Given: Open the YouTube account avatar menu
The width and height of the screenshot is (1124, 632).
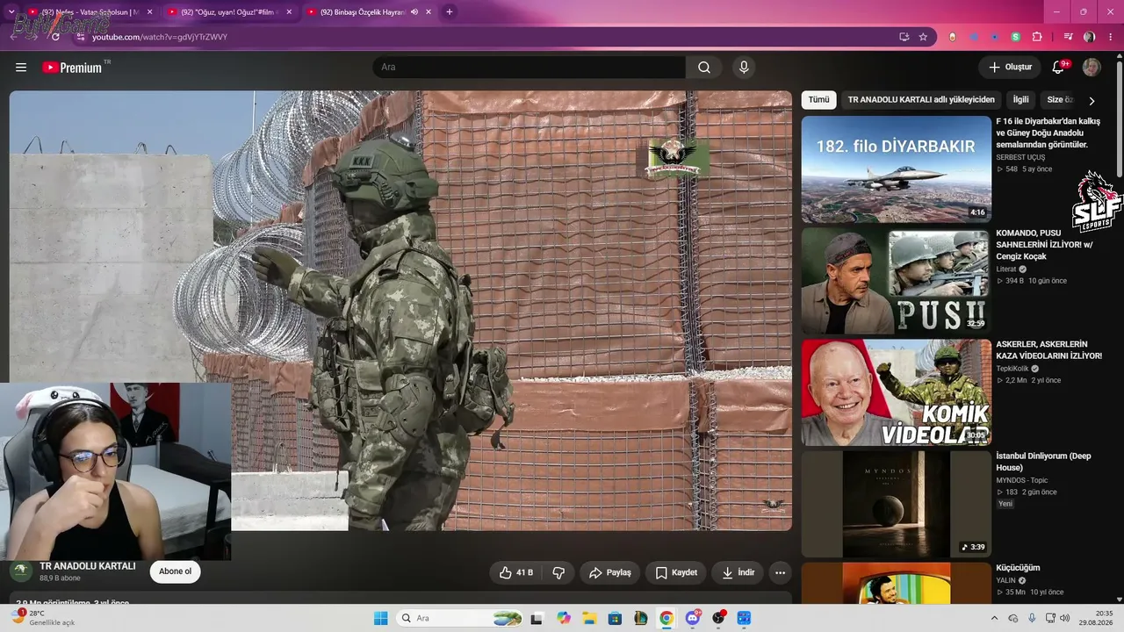Looking at the screenshot, I should tap(1092, 68).
